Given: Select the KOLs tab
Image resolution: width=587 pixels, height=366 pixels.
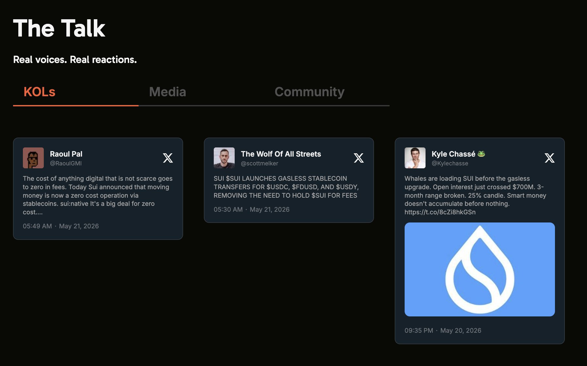Looking at the screenshot, I should 40,92.
